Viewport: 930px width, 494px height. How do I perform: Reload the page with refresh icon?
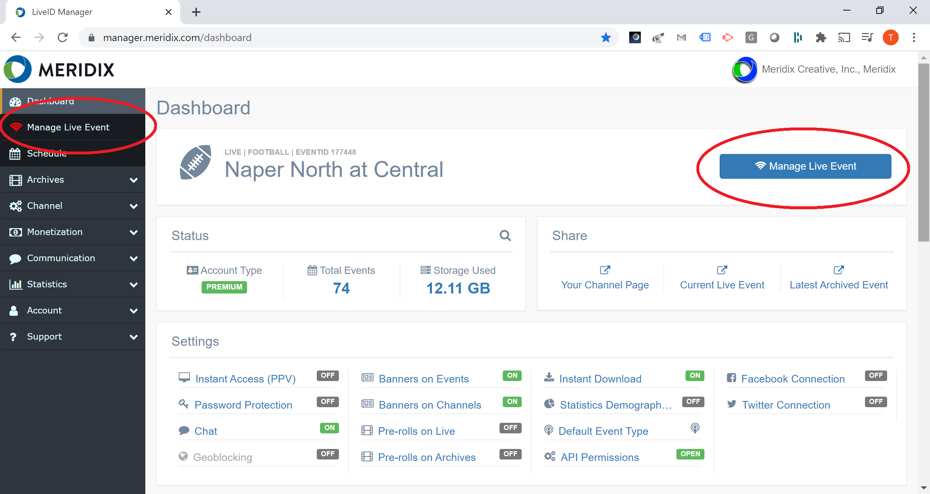pos(63,37)
